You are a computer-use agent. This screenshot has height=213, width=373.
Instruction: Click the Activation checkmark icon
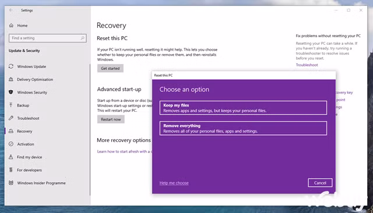[x=11, y=144]
